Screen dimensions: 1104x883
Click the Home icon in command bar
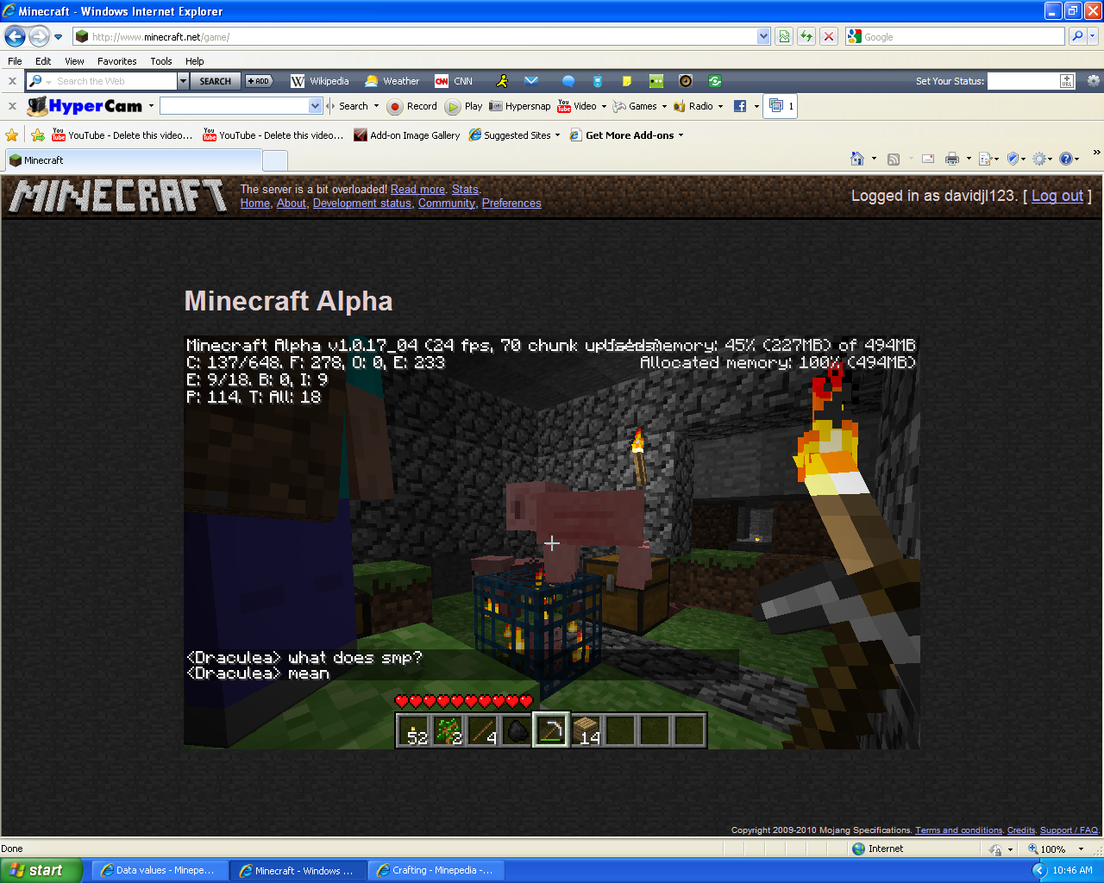click(x=857, y=159)
